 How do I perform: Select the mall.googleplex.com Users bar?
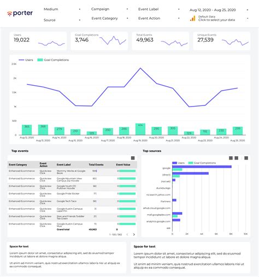177,213
